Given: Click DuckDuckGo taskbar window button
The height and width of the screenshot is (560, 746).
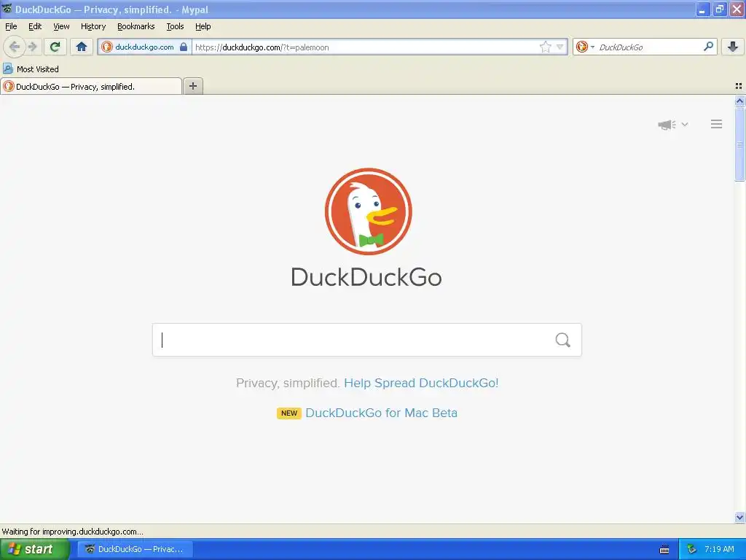Looking at the screenshot, I should click(x=135, y=549).
